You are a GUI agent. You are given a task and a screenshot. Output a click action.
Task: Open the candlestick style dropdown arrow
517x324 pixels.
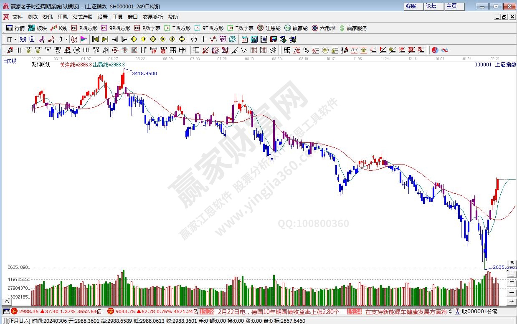click(66, 39)
